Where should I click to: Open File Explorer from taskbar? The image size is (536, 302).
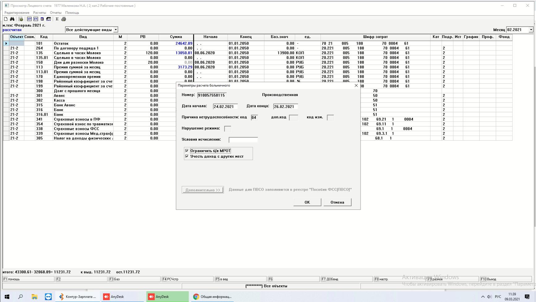click(34, 297)
